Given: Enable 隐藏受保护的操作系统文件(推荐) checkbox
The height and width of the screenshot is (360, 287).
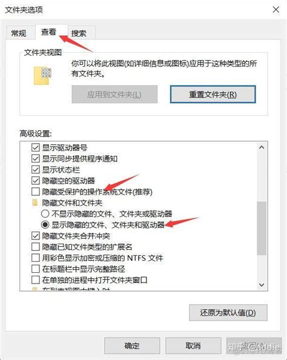Looking at the screenshot, I should 35,192.
